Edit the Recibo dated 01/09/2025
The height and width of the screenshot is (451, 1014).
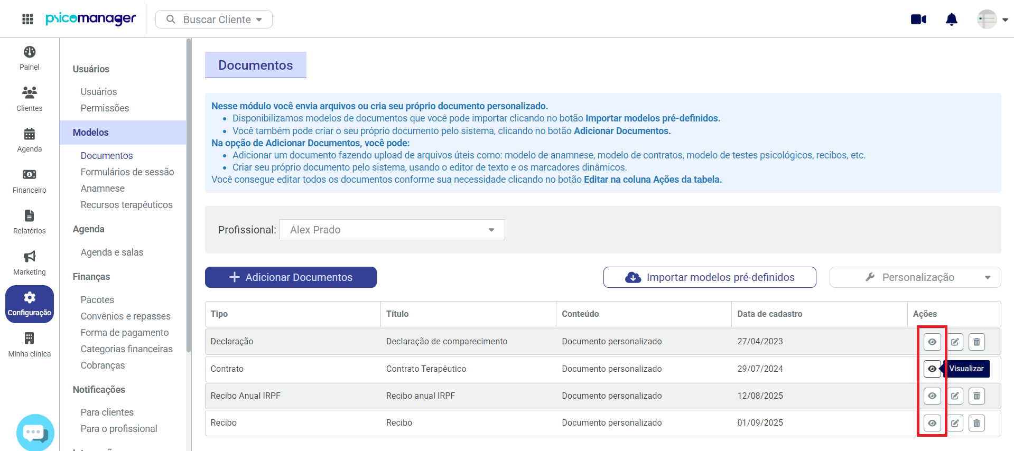pyautogui.click(x=955, y=423)
